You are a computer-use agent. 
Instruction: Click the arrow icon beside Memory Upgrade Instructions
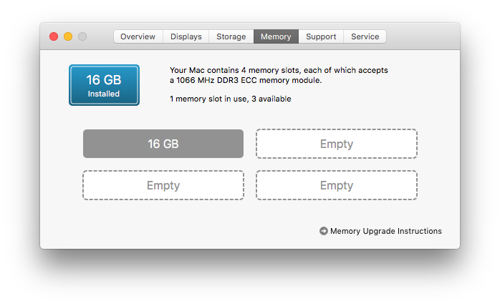click(324, 231)
